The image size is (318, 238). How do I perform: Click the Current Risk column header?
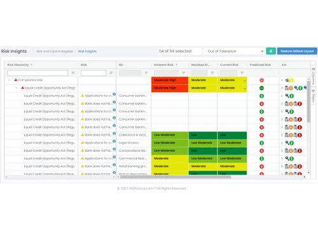(x=229, y=65)
